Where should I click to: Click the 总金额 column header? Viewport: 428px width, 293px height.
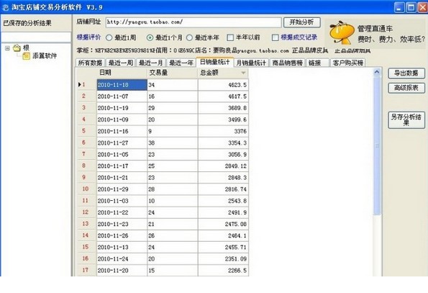click(223, 73)
